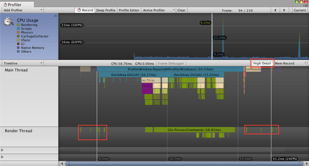Click the 0.0ms time ruler label

pyautogui.click(x=103, y=159)
